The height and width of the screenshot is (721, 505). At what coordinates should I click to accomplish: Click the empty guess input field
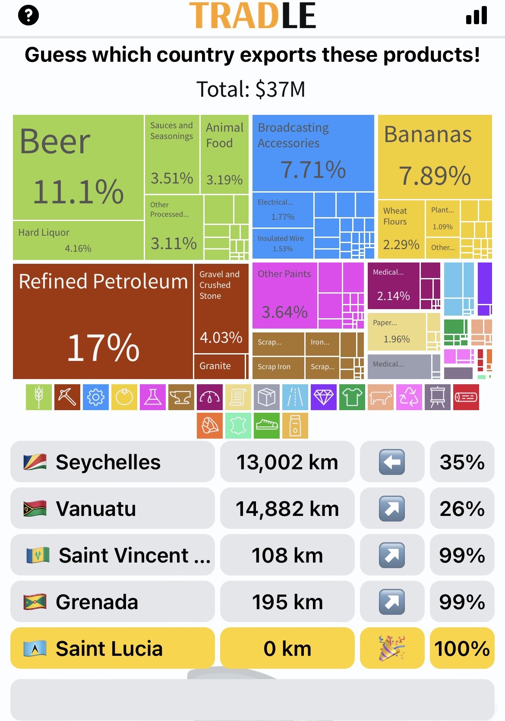click(252, 699)
